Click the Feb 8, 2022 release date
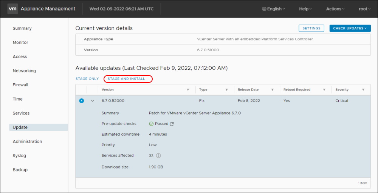378x193 pixels. point(249,101)
